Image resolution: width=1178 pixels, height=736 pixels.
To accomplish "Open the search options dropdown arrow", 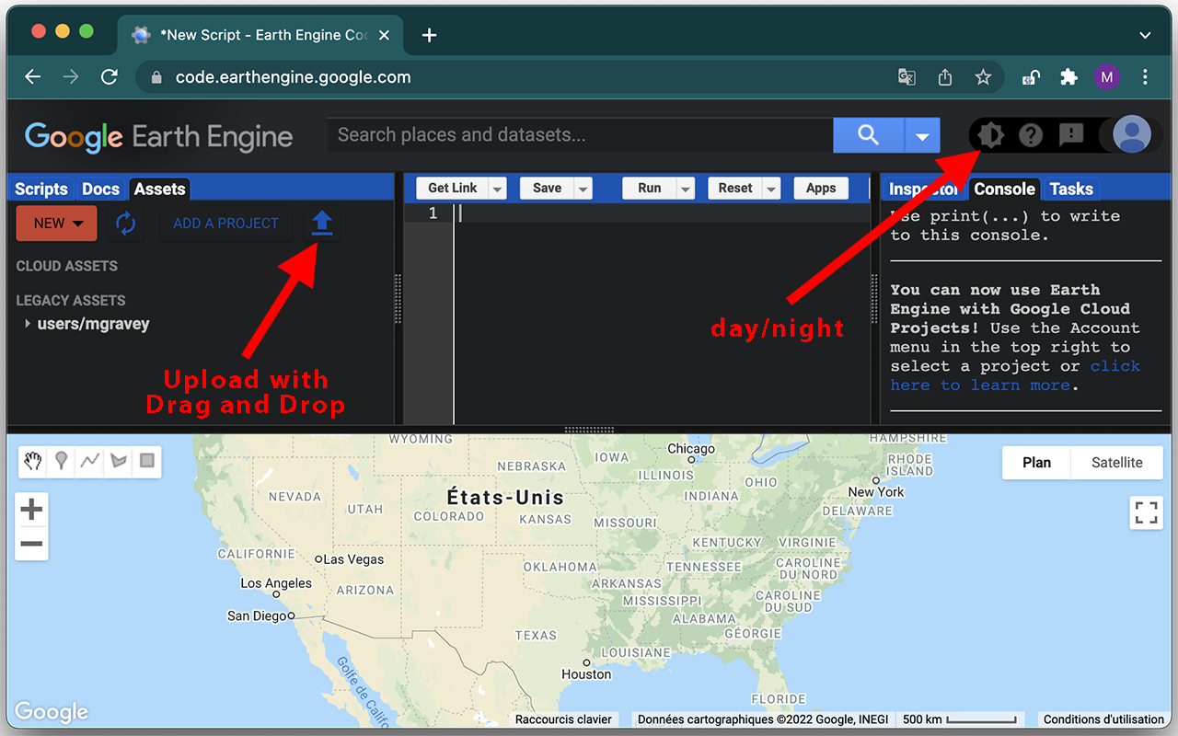I will pos(922,135).
